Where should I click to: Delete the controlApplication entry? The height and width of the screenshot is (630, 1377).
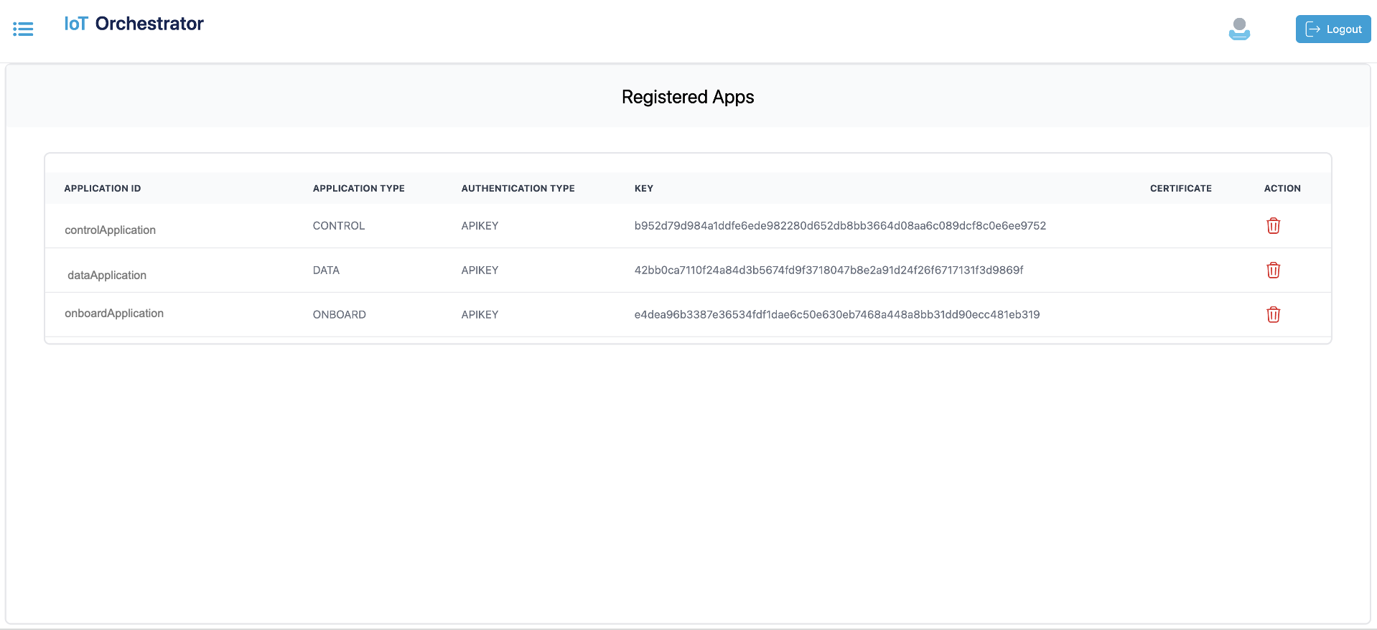[x=1273, y=225]
